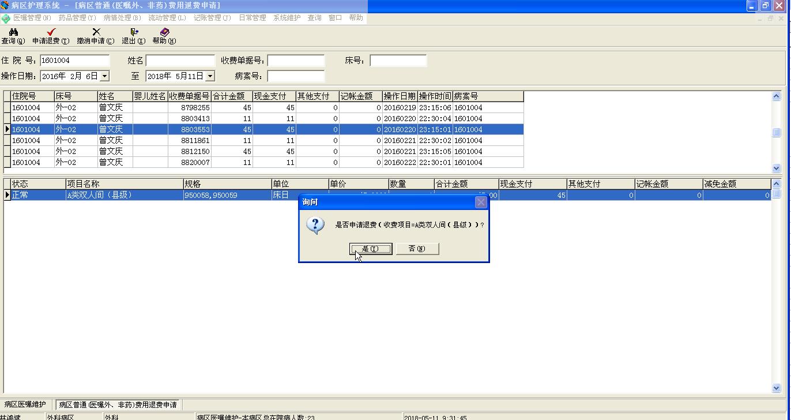
Task: Select the row with 收费单据号 8820007
Action: 264,163
